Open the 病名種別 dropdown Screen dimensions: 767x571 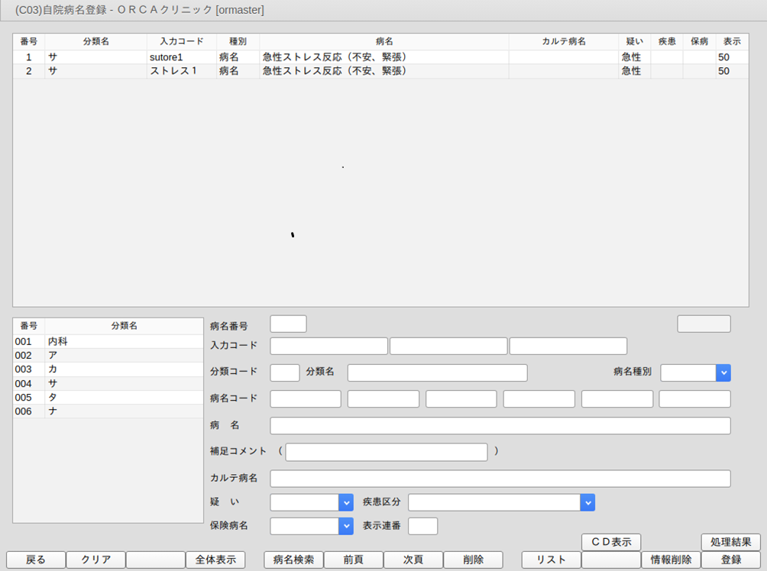coord(723,373)
